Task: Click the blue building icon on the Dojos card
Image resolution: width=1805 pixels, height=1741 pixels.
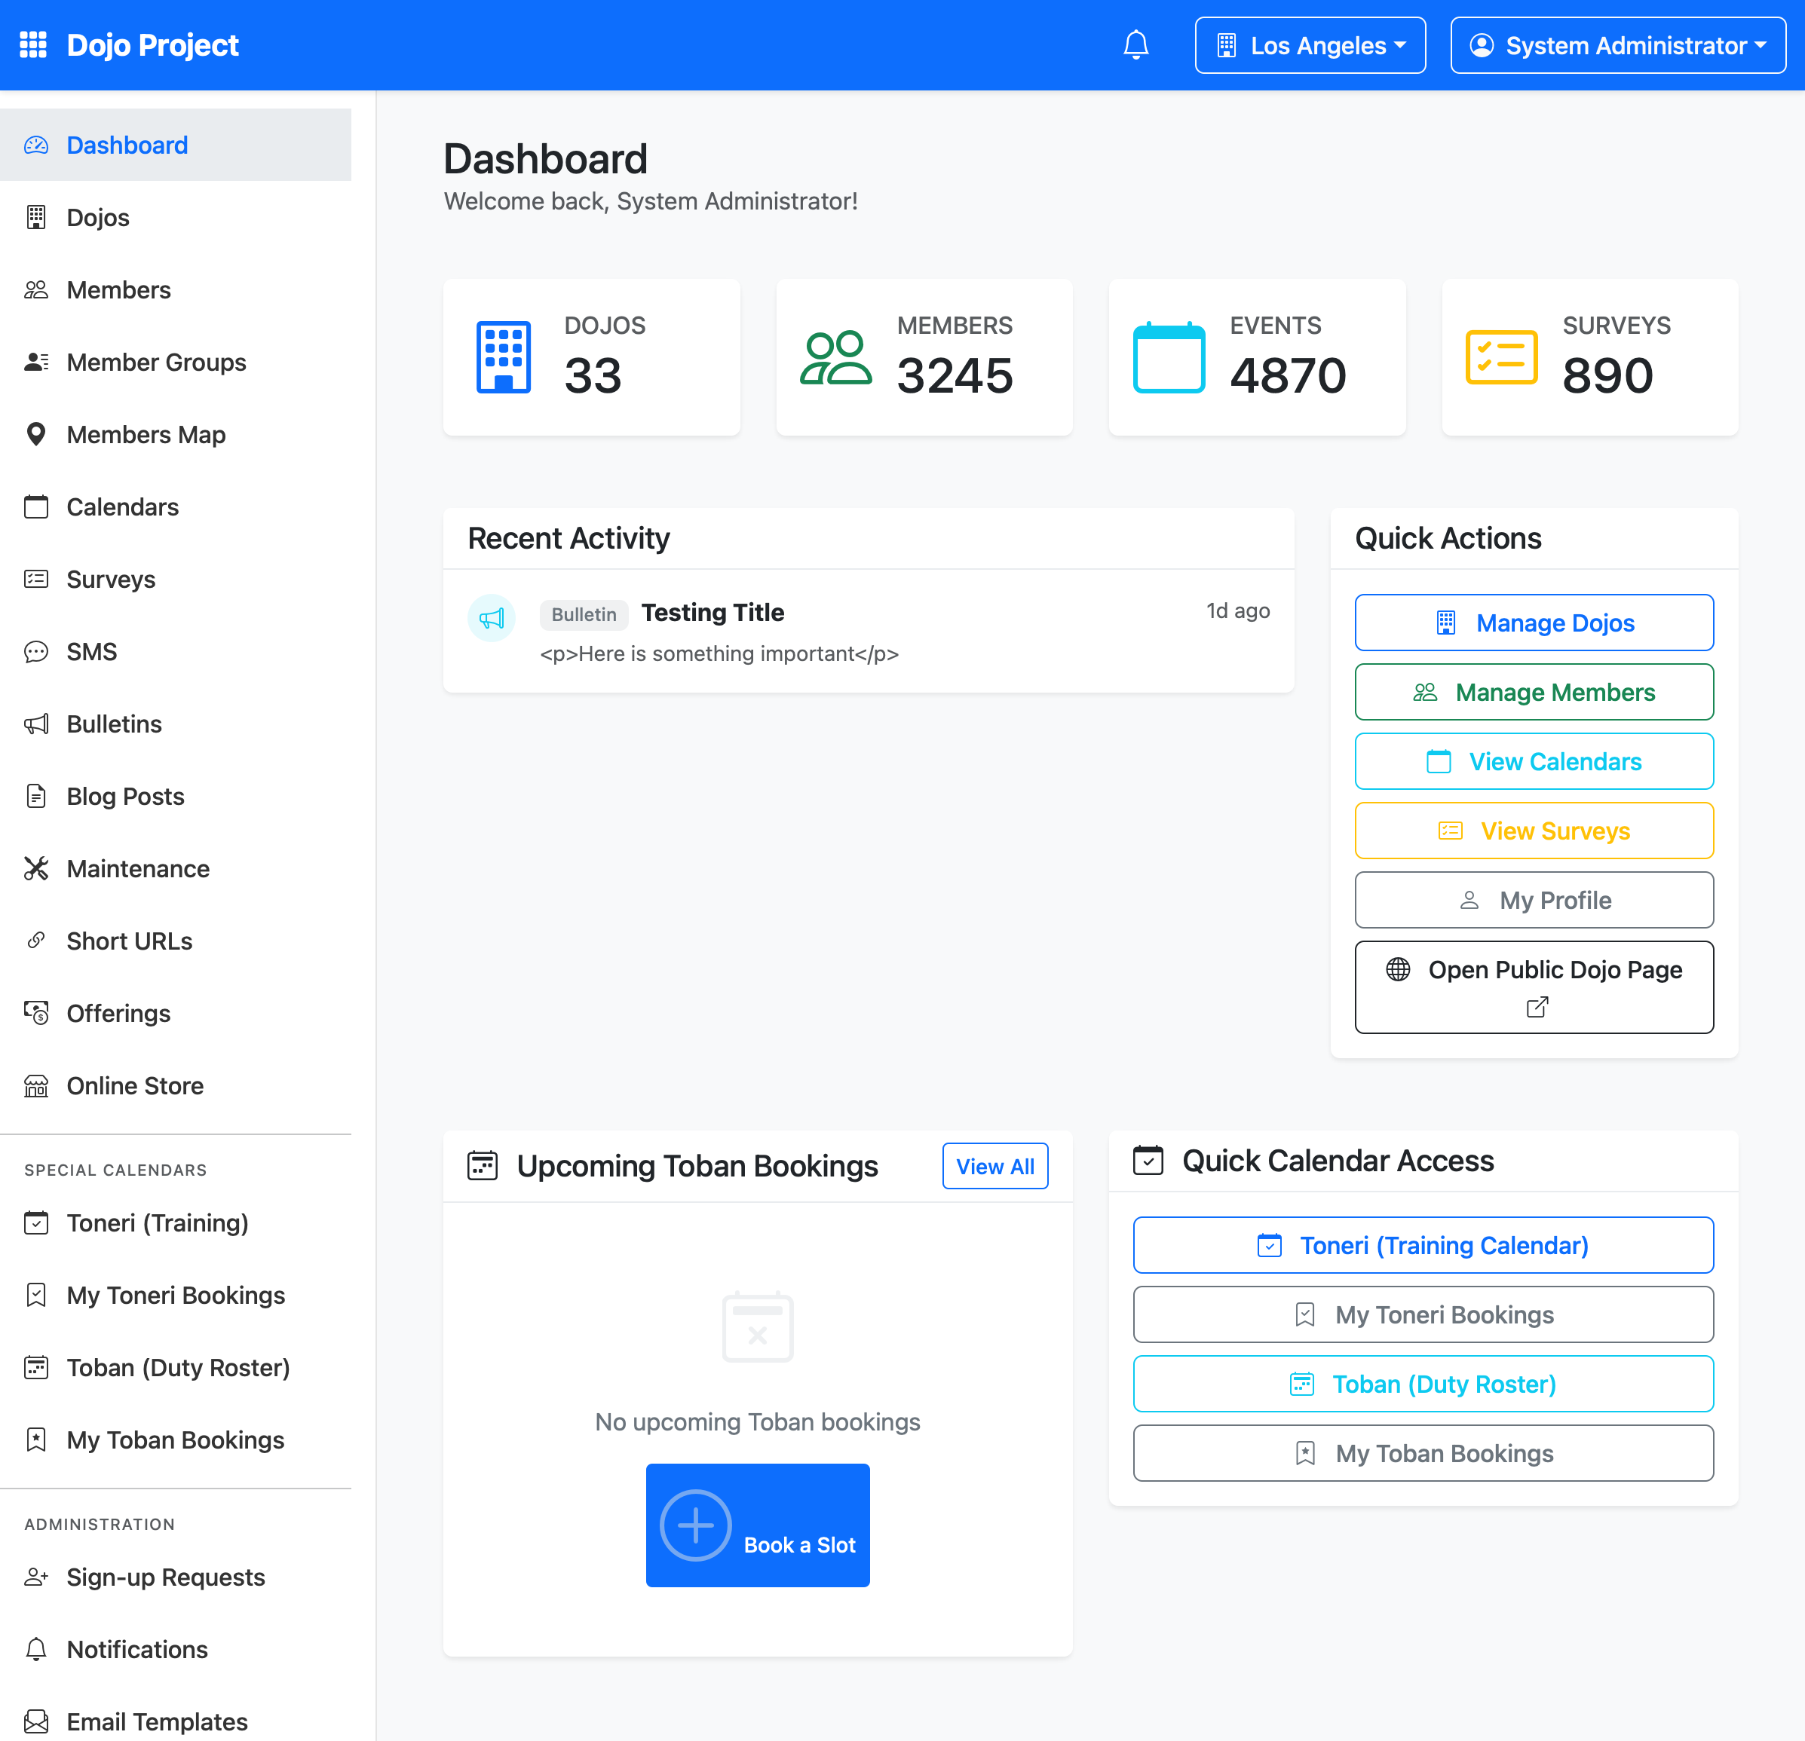Action: point(503,357)
